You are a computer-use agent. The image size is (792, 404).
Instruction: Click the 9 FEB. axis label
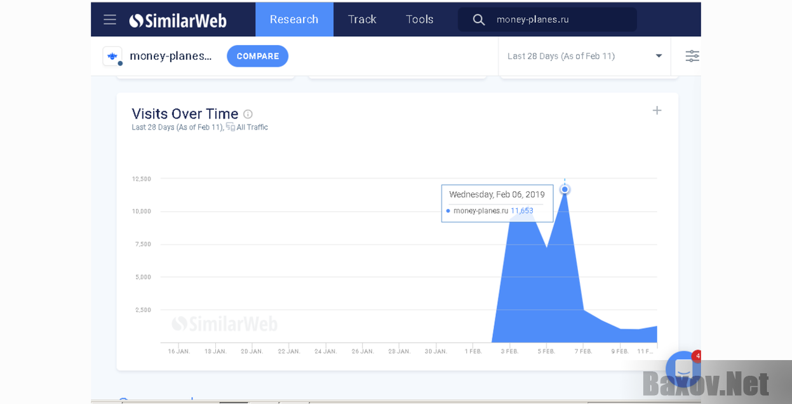pos(621,351)
